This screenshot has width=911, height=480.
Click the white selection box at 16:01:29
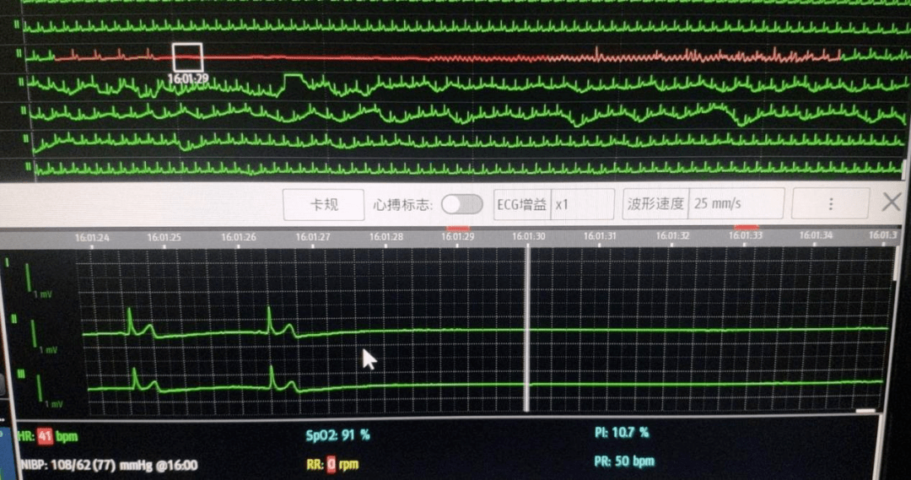coord(187,57)
